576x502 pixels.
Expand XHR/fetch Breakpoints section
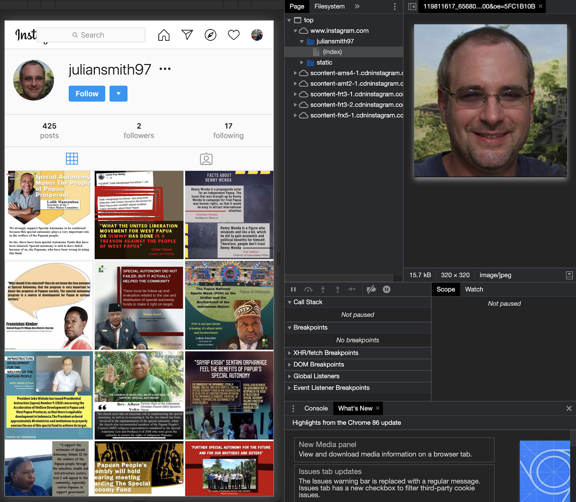[x=357, y=353]
